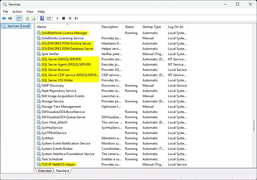Switch to the Extended tab
Viewport: 257px width, 180px height.
45,171
